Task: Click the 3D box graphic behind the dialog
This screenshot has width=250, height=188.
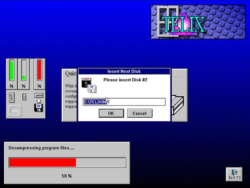Action: click(177, 105)
